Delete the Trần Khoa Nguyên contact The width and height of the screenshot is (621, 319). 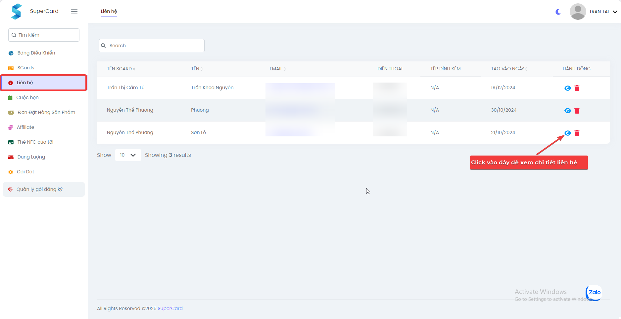[x=577, y=88]
